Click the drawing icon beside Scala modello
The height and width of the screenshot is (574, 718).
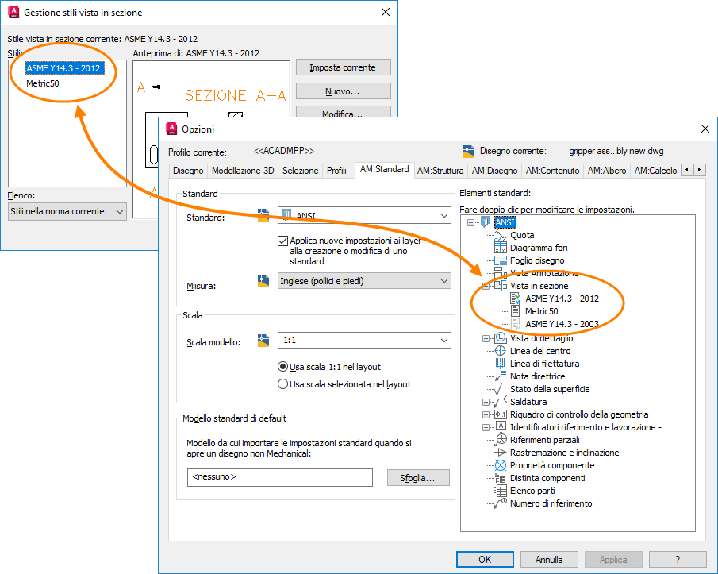(x=263, y=341)
